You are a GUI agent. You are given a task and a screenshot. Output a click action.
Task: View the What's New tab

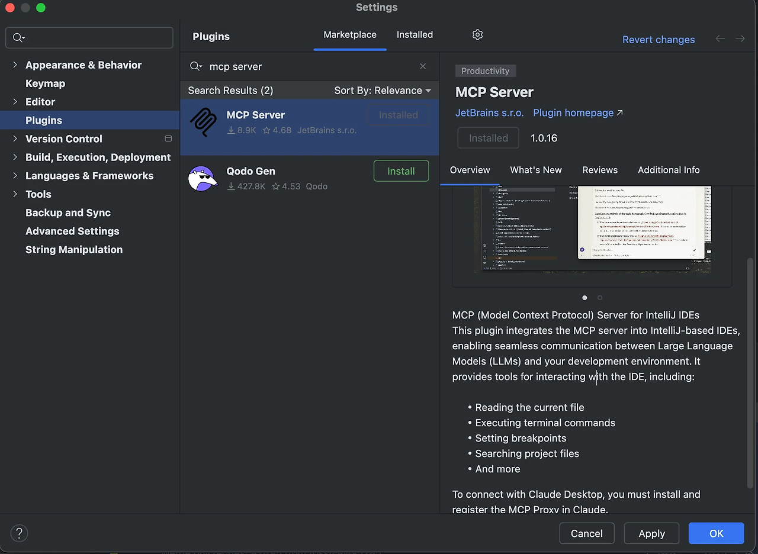pos(536,170)
